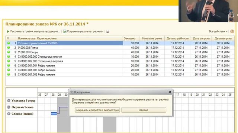Click the 'Упаковка 1 стола' Gantt row label

pyautogui.click(x=23, y=100)
